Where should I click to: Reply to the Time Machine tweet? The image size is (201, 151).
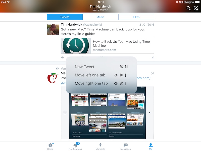(63, 57)
